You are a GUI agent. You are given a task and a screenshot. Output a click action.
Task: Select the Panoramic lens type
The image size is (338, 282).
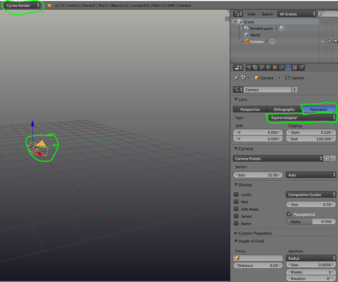click(319, 109)
